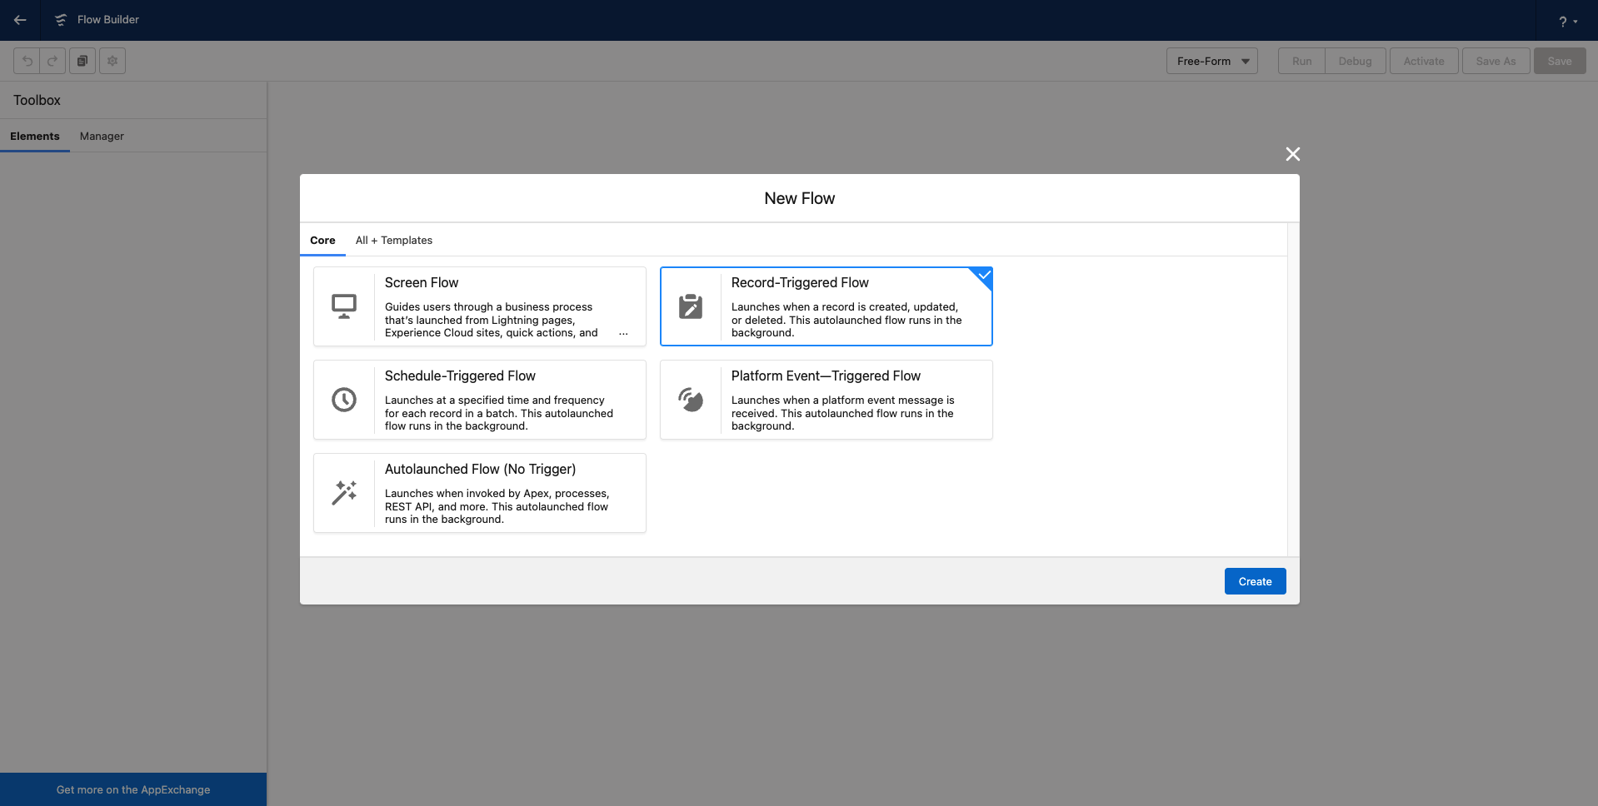The width and height of the screenshot is (1598, 806).
Task: Click the Undo icon in the toolbar
Action: [27, 60]
